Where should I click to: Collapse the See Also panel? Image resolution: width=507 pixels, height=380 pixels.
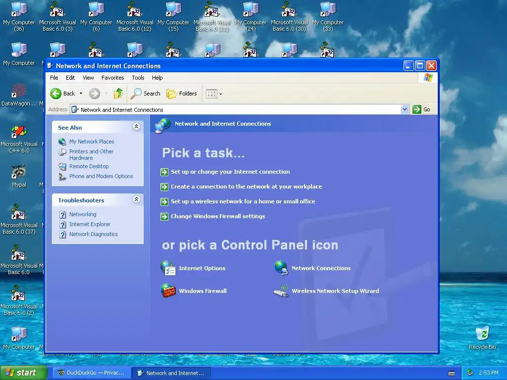[137, 127]
